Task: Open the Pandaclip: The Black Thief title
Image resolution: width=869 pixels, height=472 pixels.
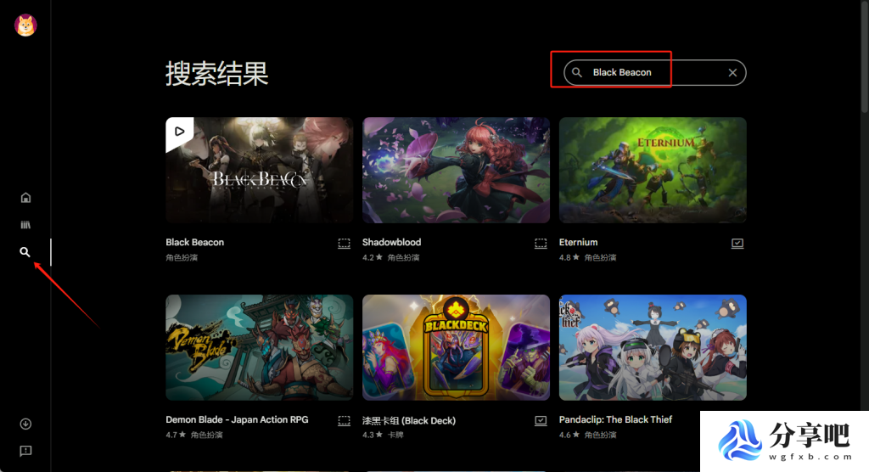Action: coord(616,420)
